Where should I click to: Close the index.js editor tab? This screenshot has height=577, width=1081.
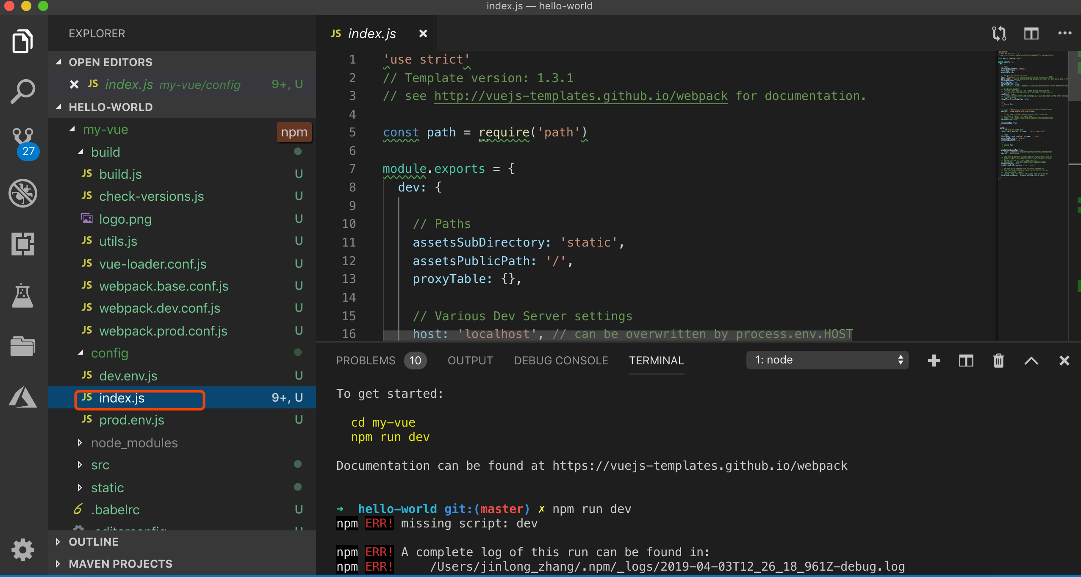pos(423,33)
